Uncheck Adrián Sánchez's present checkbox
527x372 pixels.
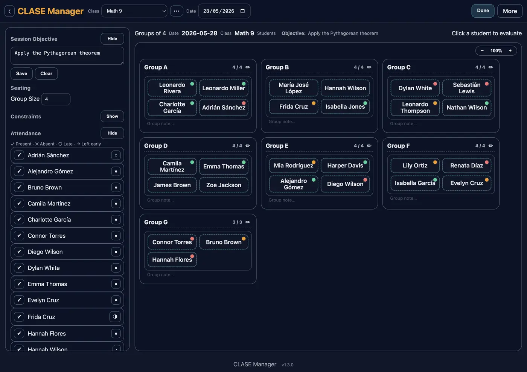19,155
